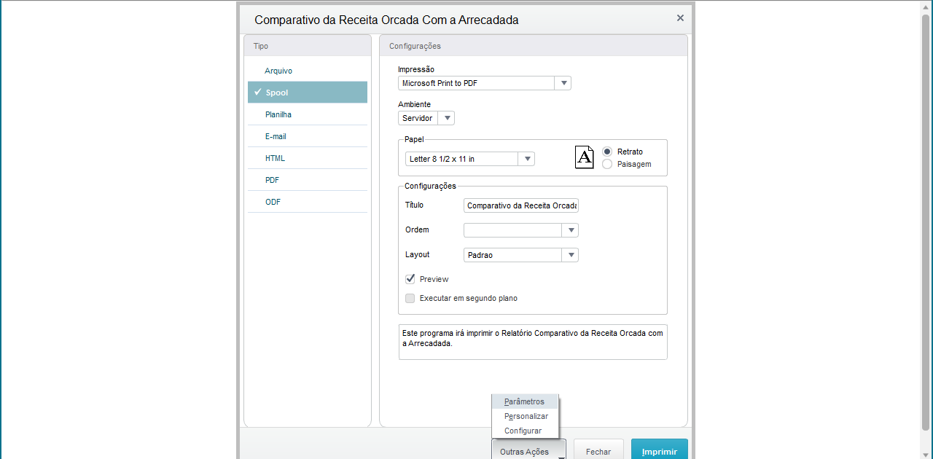This screenshot has width=933, height=459.
Task: Open the Impressão printer dropdown
Action: click(x=563, y=83)
